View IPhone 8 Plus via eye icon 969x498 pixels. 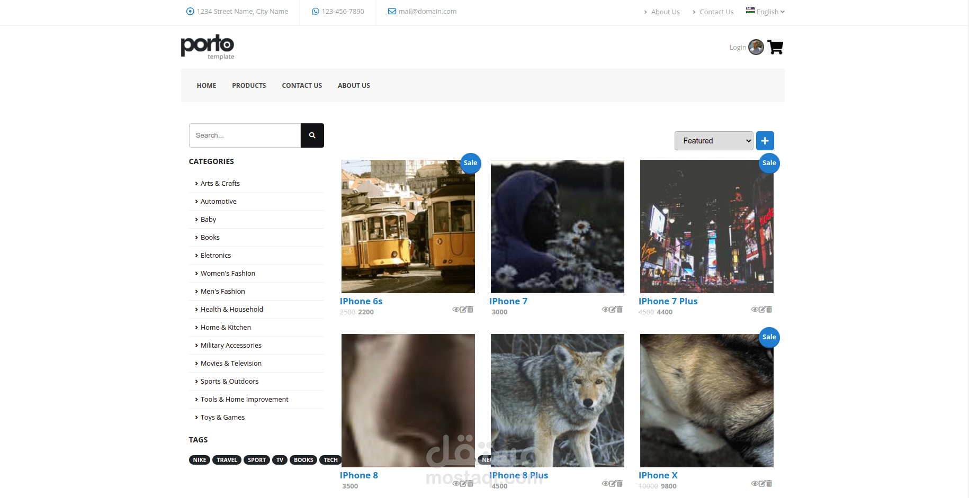[605, 484]
